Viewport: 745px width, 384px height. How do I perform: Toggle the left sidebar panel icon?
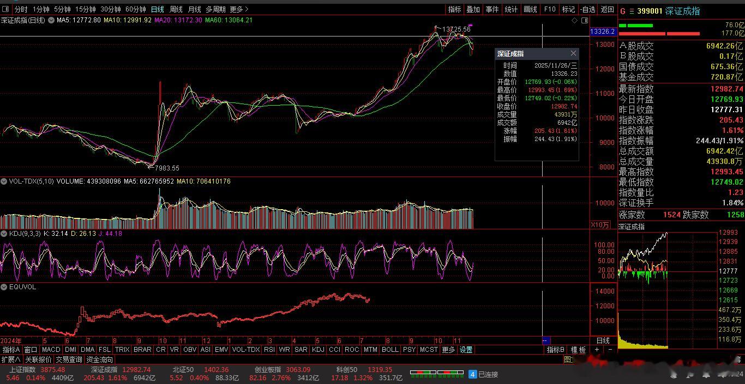click(x=5, y=9)
